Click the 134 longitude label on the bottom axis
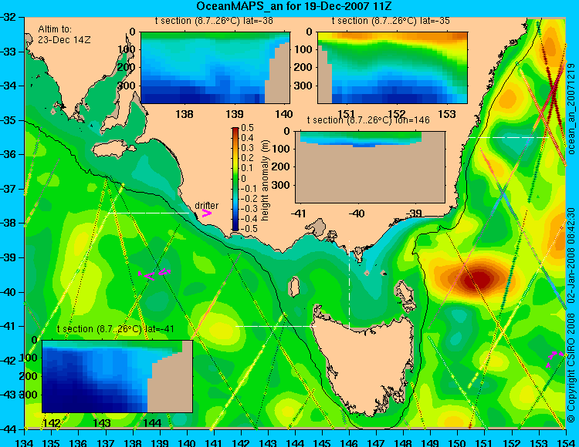 coord(25,442)
